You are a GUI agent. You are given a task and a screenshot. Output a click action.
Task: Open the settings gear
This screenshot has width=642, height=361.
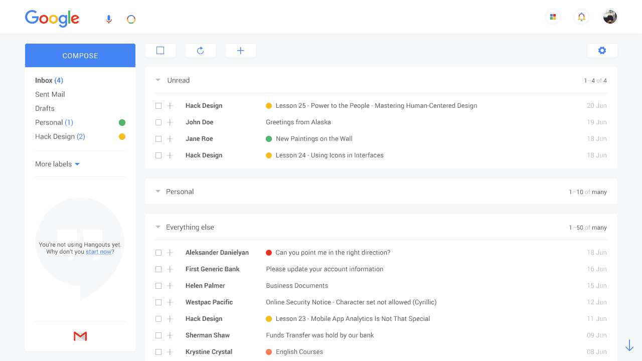coord(602,50)
